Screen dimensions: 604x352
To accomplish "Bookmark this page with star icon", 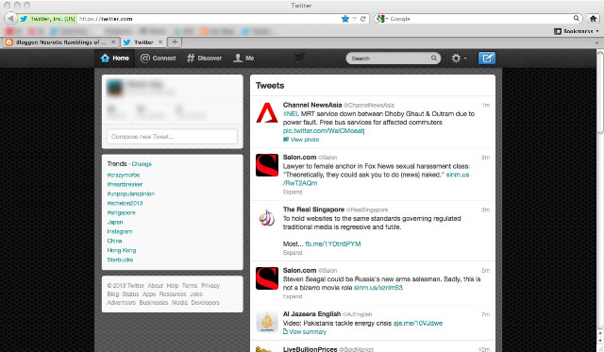I will click(x=344, y=19).
